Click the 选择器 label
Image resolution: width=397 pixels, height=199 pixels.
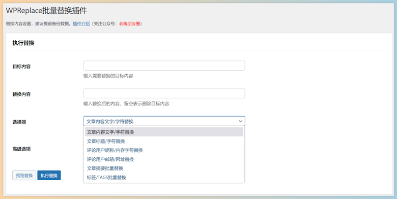click(x=19, y=122)
